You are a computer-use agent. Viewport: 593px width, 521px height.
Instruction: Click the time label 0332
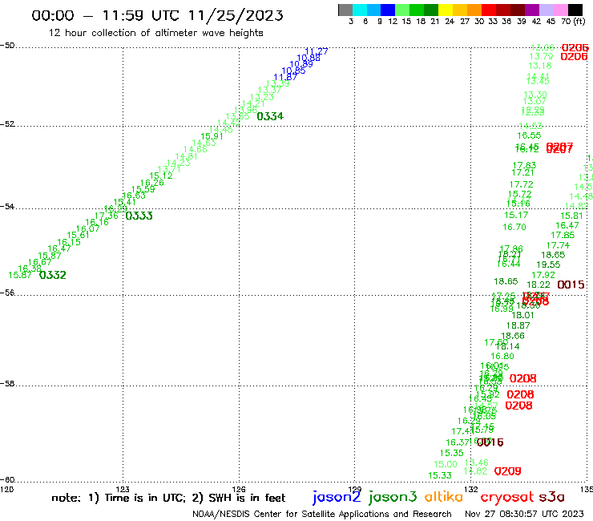click(53, 275)
